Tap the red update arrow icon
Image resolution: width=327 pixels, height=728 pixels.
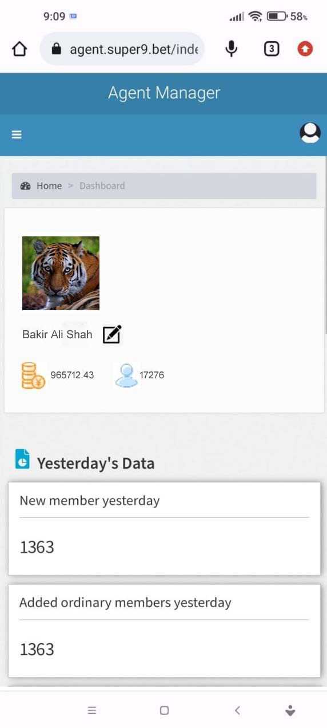pyautogui.click(x=305, y=49)
